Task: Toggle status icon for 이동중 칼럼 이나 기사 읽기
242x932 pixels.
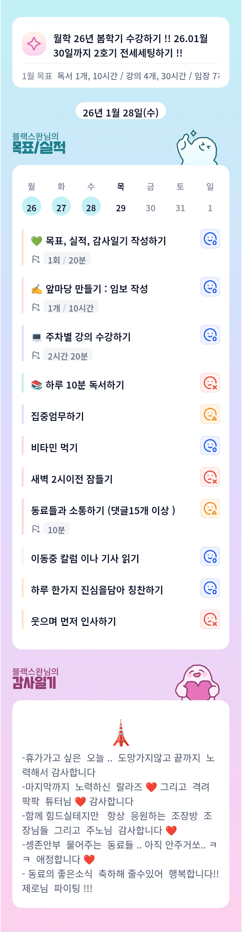Action: [x=210, y=557]
